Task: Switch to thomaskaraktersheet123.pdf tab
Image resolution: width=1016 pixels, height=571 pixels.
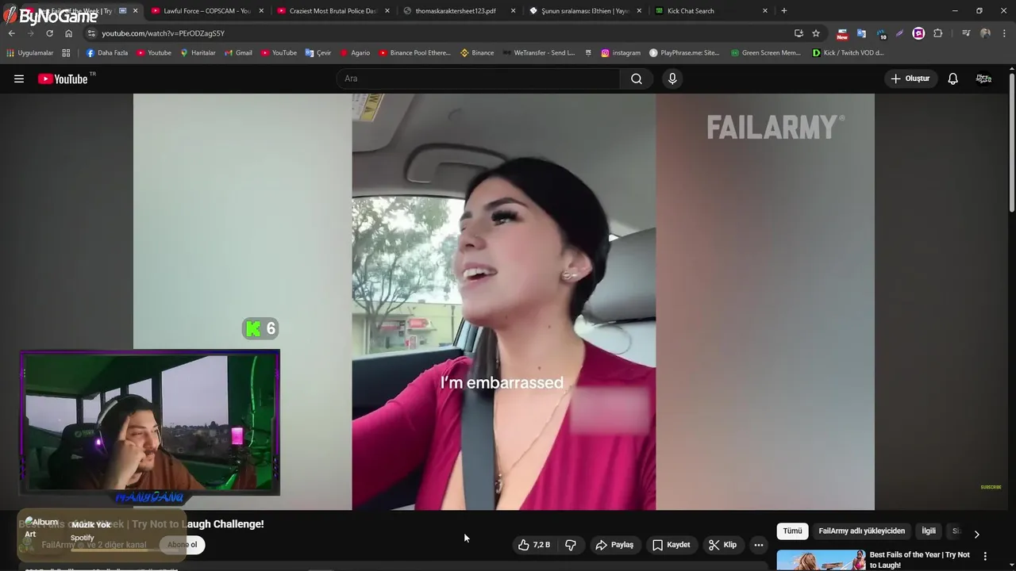Action: click(459, 11)
